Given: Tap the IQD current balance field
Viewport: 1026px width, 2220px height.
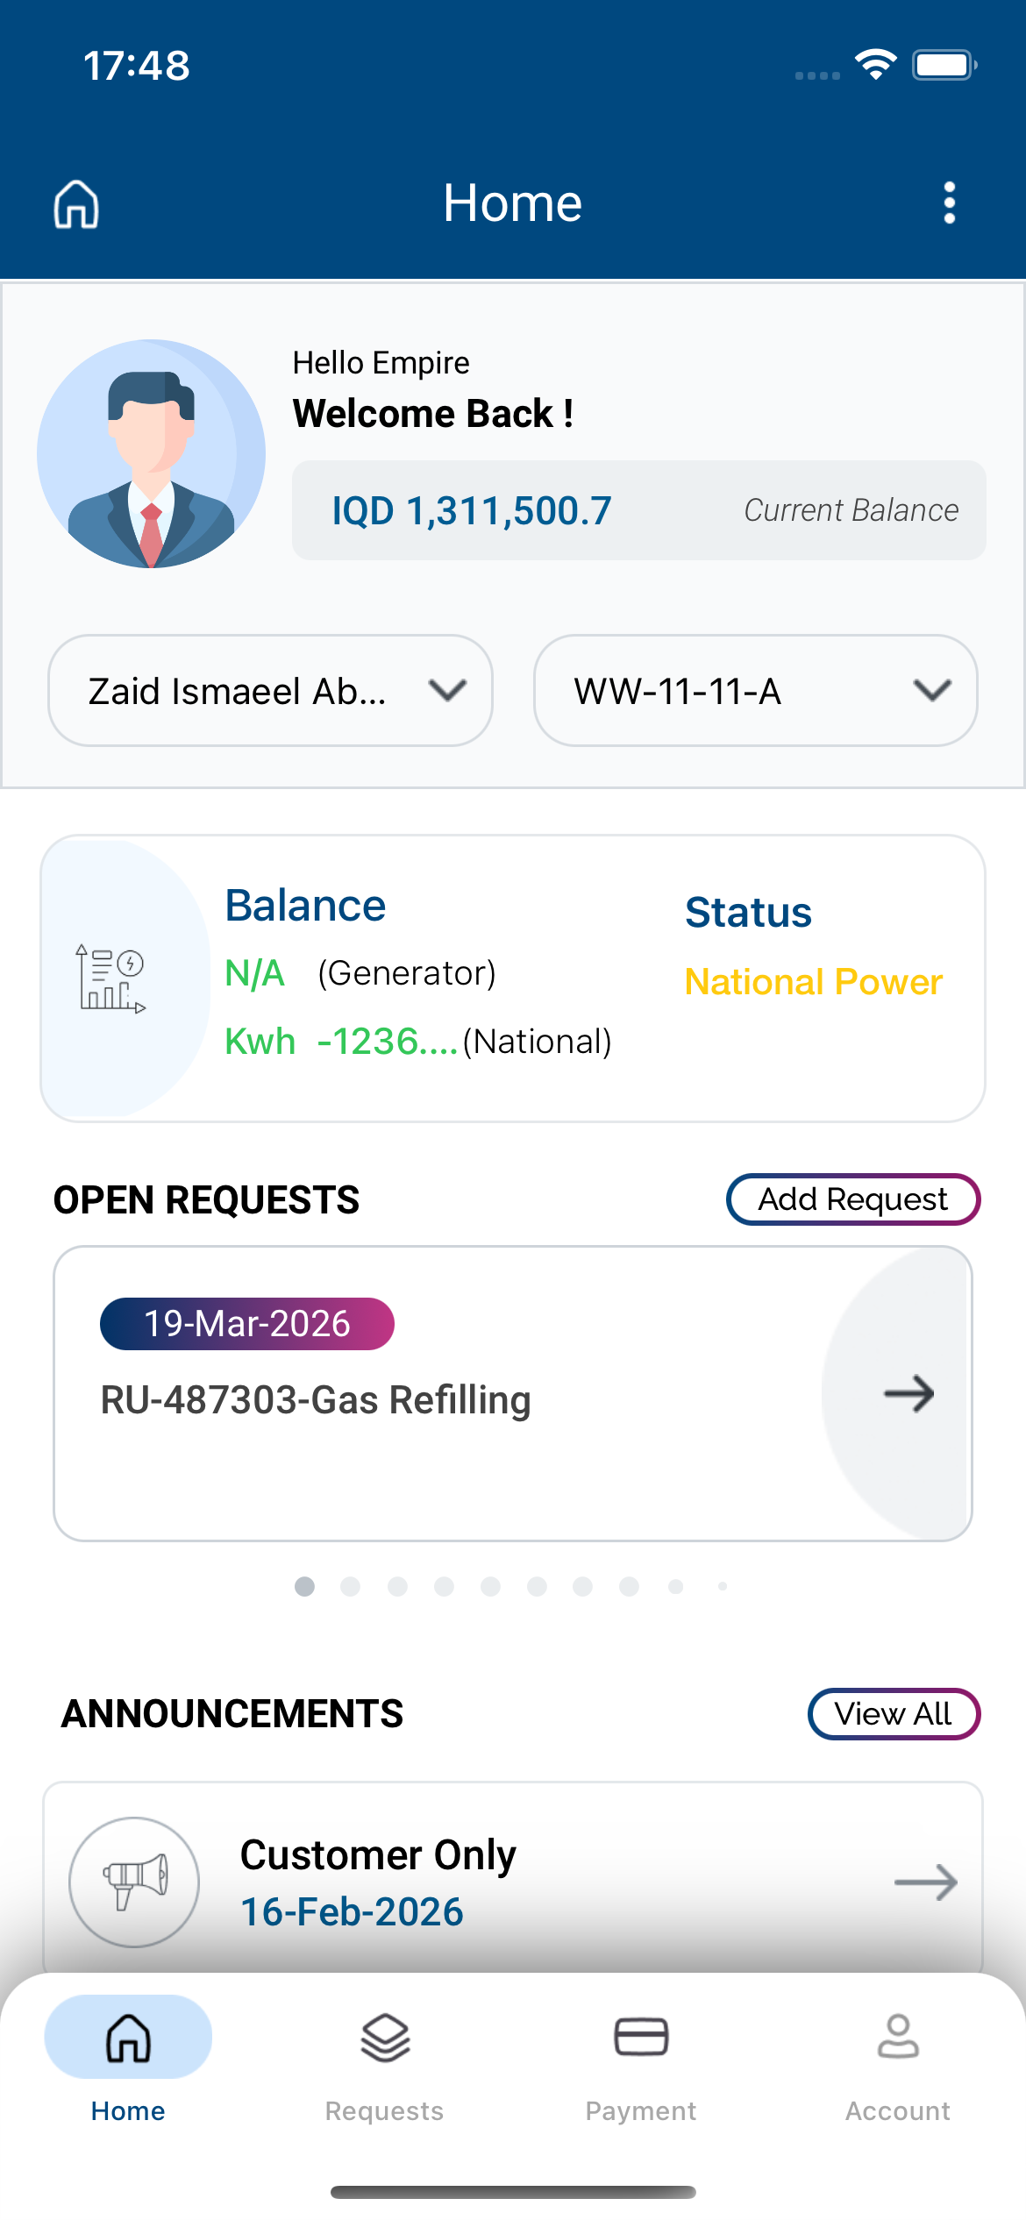Looking at the screenshot, I should click(x=638, y=510).
